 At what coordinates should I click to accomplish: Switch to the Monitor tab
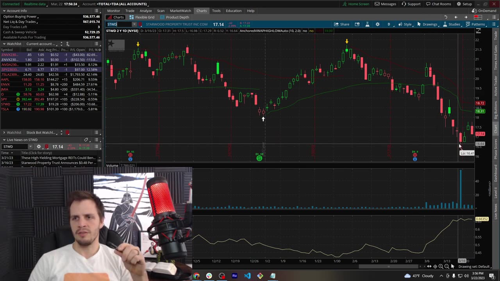click(x=114, y=11)
